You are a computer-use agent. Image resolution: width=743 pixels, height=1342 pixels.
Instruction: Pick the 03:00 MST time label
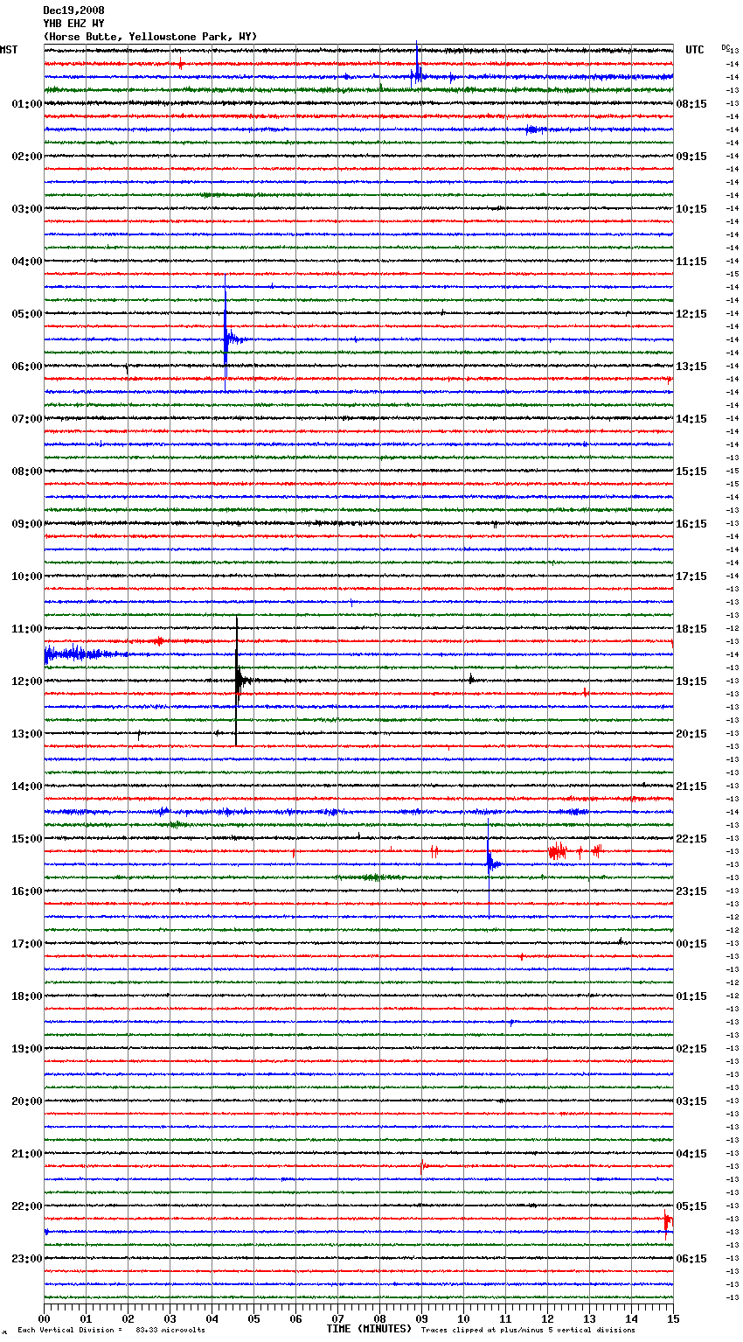pyautogui.click(x=27, y=209)
